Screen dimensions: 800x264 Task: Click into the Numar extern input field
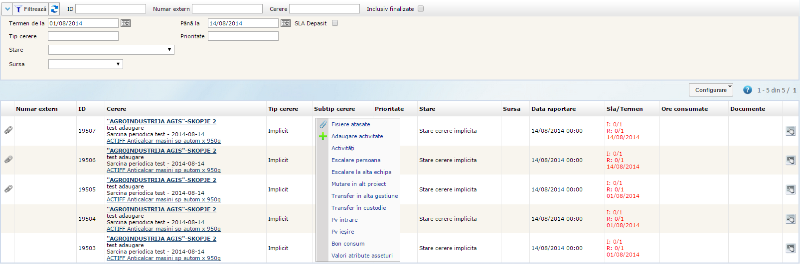tap(227, 9)
